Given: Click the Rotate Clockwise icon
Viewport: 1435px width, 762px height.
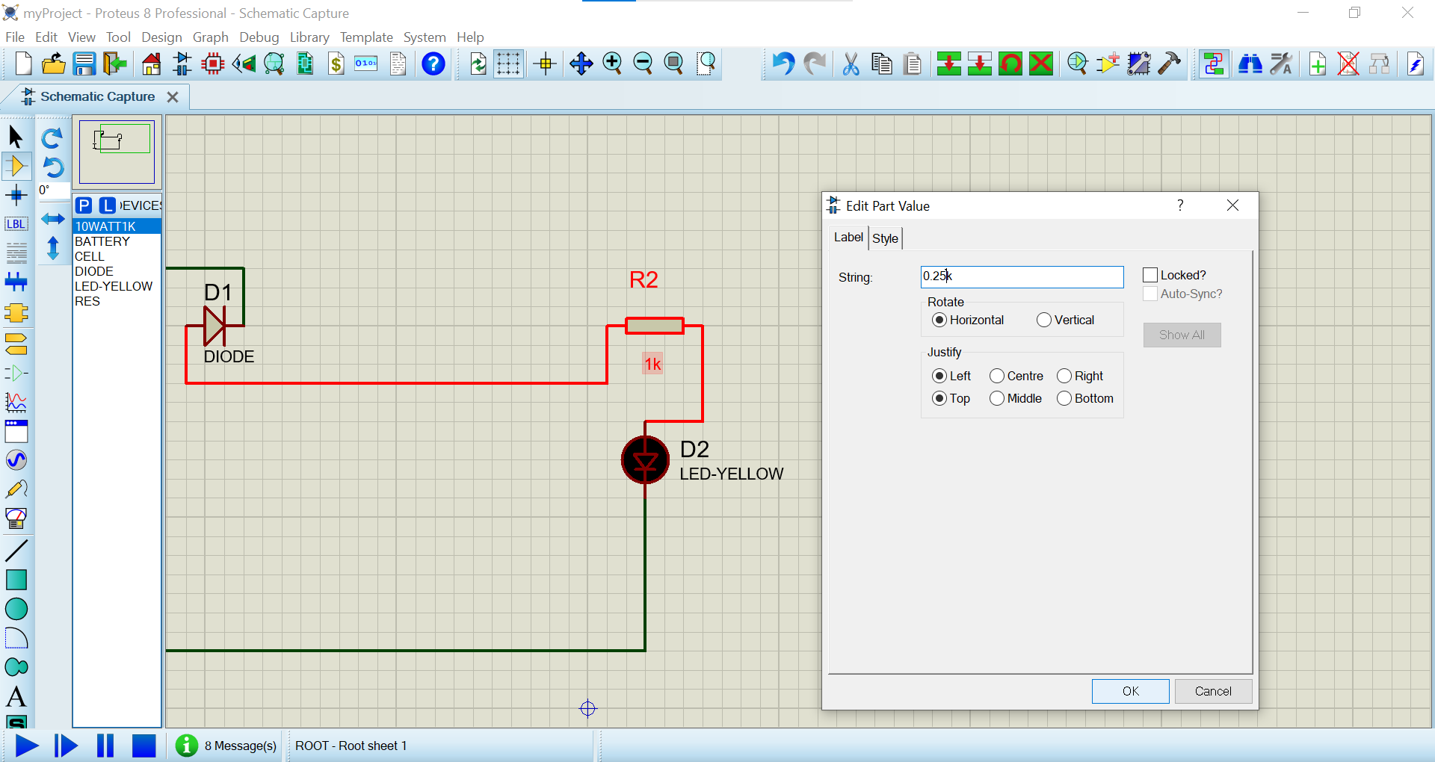Looking at the screenshot, I should 52,138.
